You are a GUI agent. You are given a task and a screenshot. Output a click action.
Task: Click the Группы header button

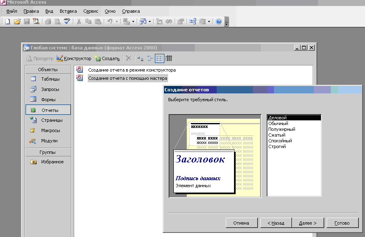tap(48, 152)
